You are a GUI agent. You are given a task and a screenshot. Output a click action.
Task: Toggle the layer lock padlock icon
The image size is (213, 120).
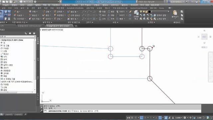[146, 12]
